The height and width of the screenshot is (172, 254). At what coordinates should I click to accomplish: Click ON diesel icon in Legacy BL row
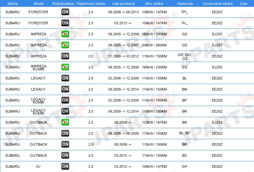click(65, 78)
